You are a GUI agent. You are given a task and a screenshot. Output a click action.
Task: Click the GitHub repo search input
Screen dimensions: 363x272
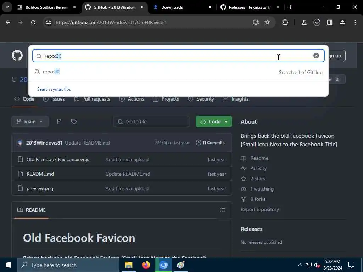[x=178, y=56]
